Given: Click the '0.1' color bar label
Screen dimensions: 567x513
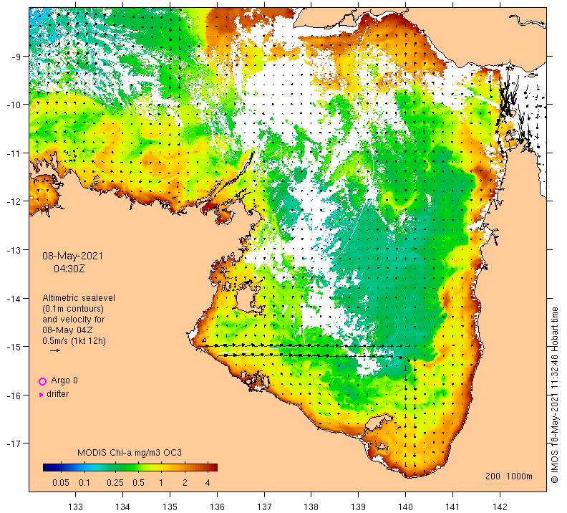Looking at the screenshot, I should tap(84, 483).
